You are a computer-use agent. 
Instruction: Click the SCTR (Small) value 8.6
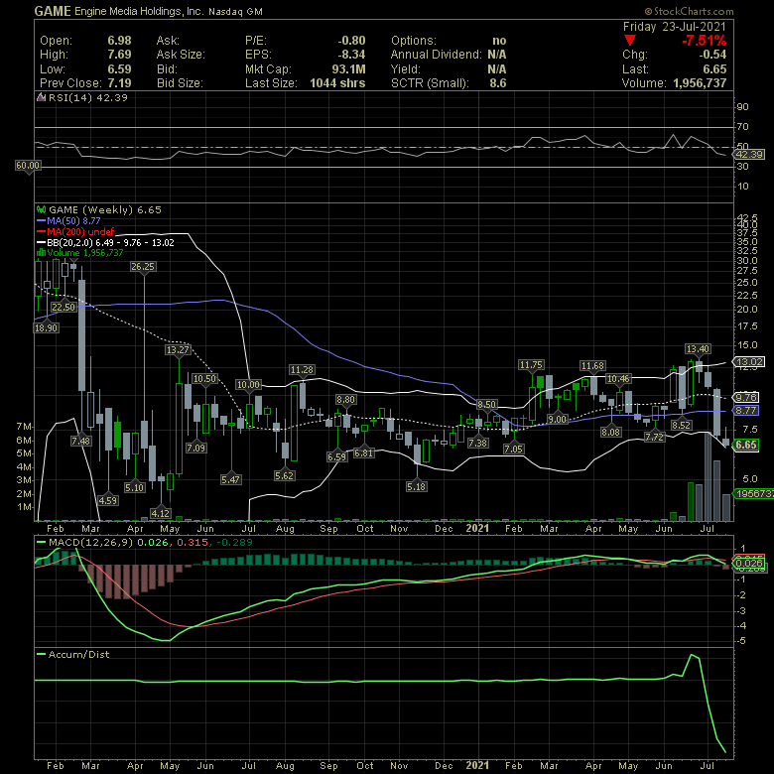click(x=497, y=83)
